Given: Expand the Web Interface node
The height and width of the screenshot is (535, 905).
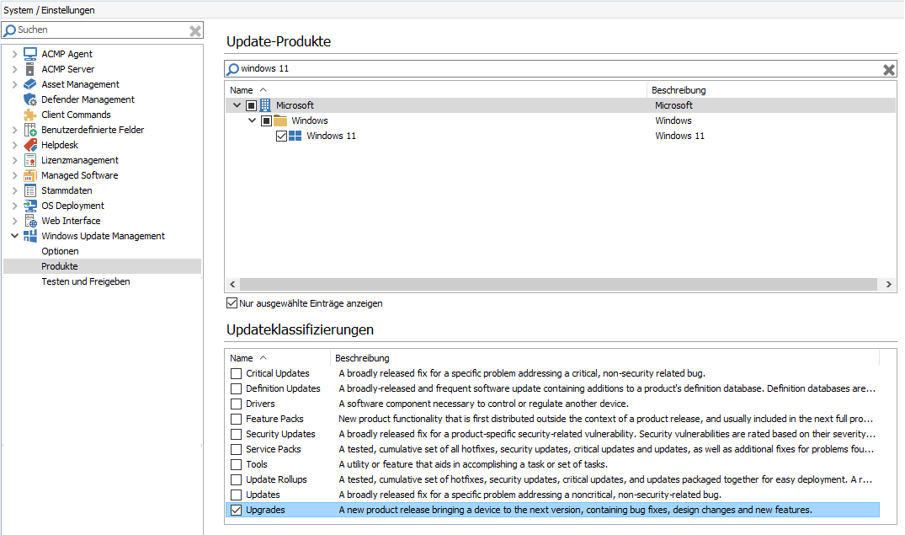Looking at the screenshot, I should (14, 221).
